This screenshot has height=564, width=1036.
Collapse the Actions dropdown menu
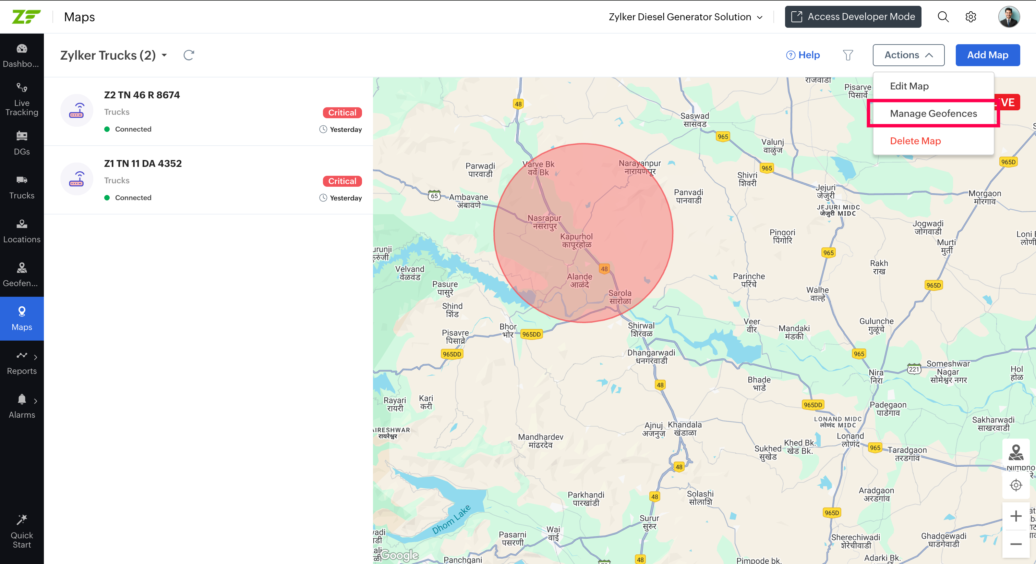point(908,55)
